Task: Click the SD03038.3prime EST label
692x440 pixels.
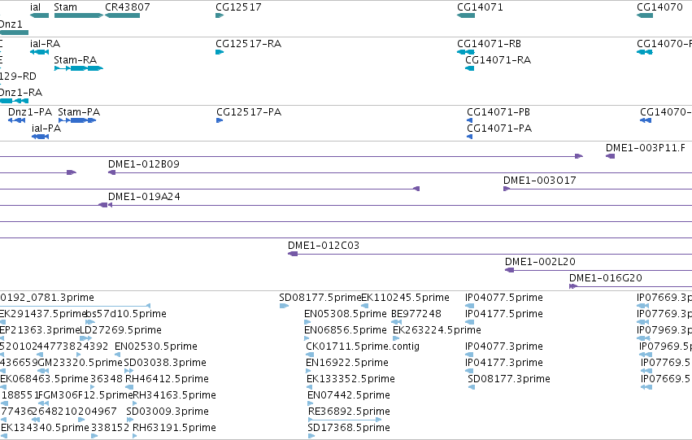Action: (x=165, y=363)
